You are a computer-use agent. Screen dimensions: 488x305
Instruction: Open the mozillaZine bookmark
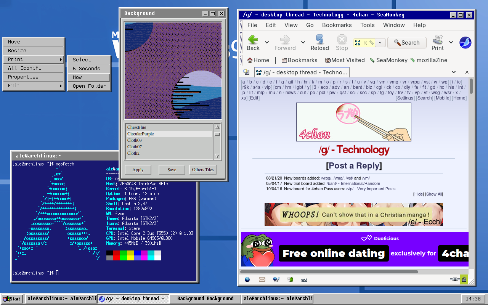click(429, 60)
